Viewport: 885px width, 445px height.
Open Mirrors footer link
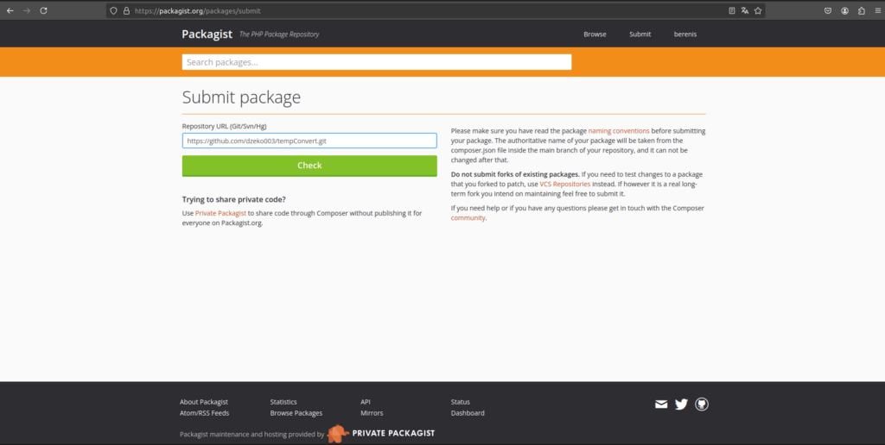click(x=372, y=413)
